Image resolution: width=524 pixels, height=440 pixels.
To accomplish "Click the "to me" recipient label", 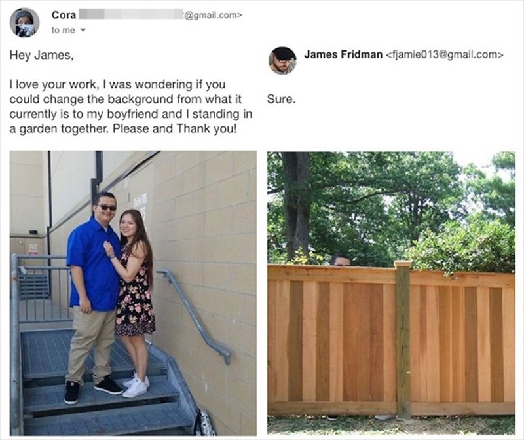I will tap(64, 30).
